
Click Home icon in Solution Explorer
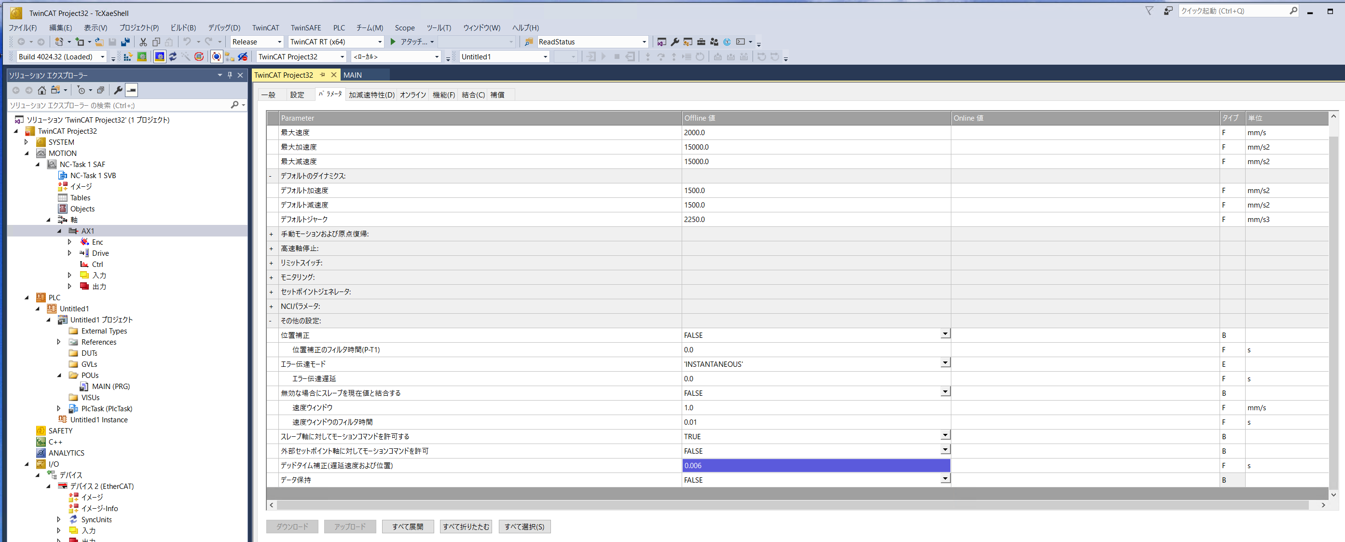[42, 90]
